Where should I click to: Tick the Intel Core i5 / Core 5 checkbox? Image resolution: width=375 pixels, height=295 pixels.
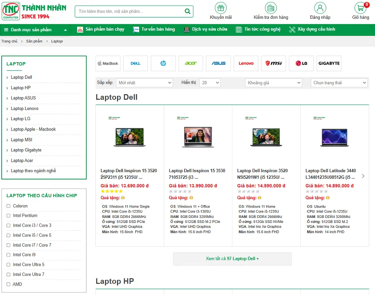[x=8, y=235]
